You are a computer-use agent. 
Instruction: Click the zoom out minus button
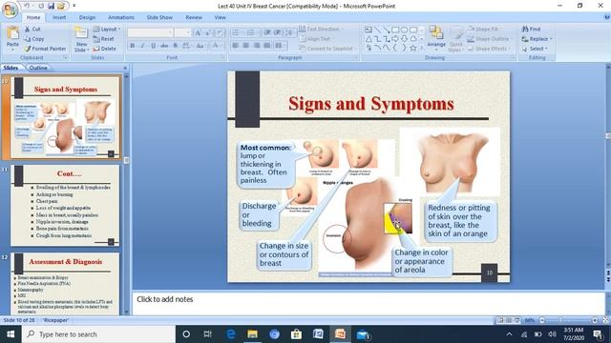(542, 320)
